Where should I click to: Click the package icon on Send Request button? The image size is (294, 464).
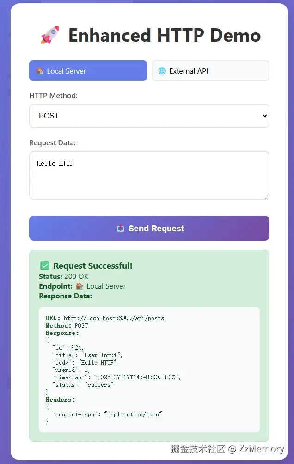pyautogui.click(x=120, y=228)
